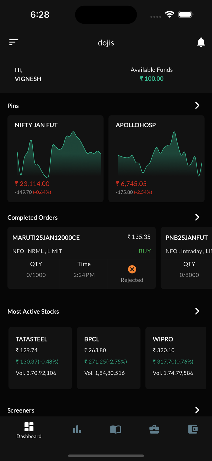Open the APOLLOHOSP chart card
The height and width of the screenshot is (461, 212).
coord(156,159)
